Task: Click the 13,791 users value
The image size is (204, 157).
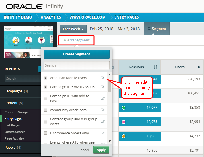Action: (195, 150)
